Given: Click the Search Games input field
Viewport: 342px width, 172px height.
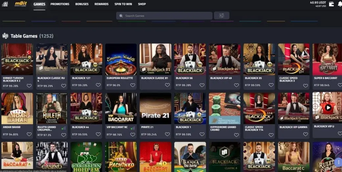Looking at the screenshot, I should (x=164, y=16).
